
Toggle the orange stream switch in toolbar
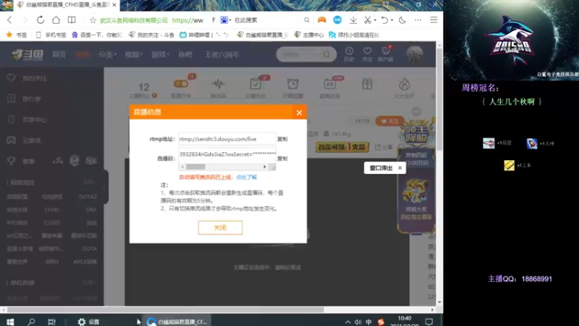tap(181, 84)
